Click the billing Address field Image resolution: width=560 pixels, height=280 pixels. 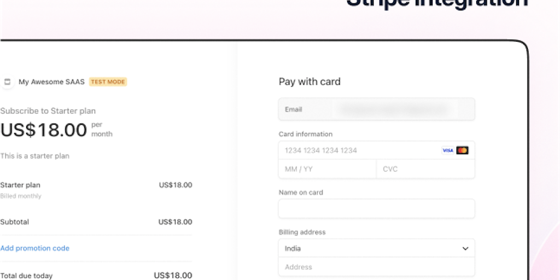coord(376,267)
